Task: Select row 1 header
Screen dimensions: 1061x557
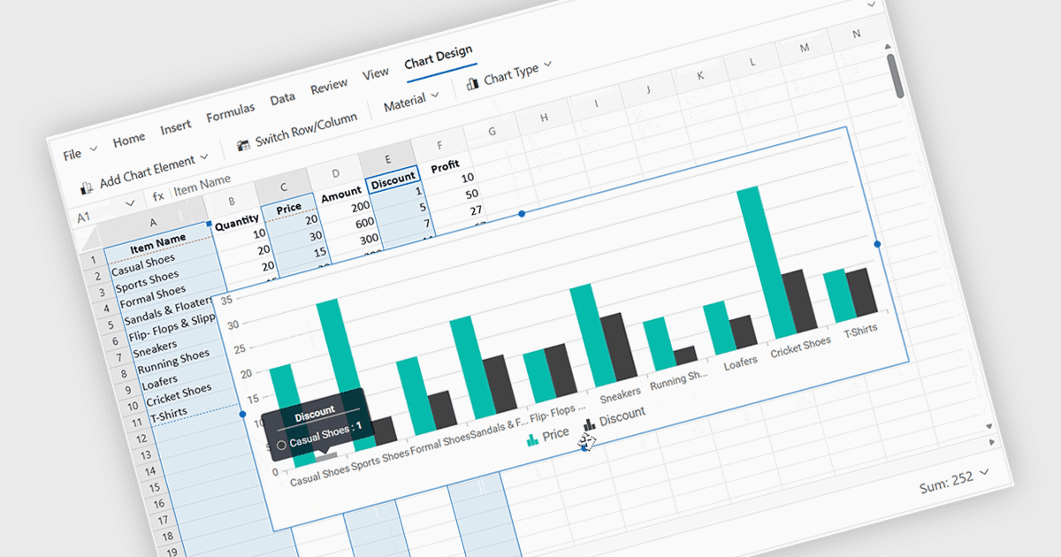Action: [x=92, y=260]
